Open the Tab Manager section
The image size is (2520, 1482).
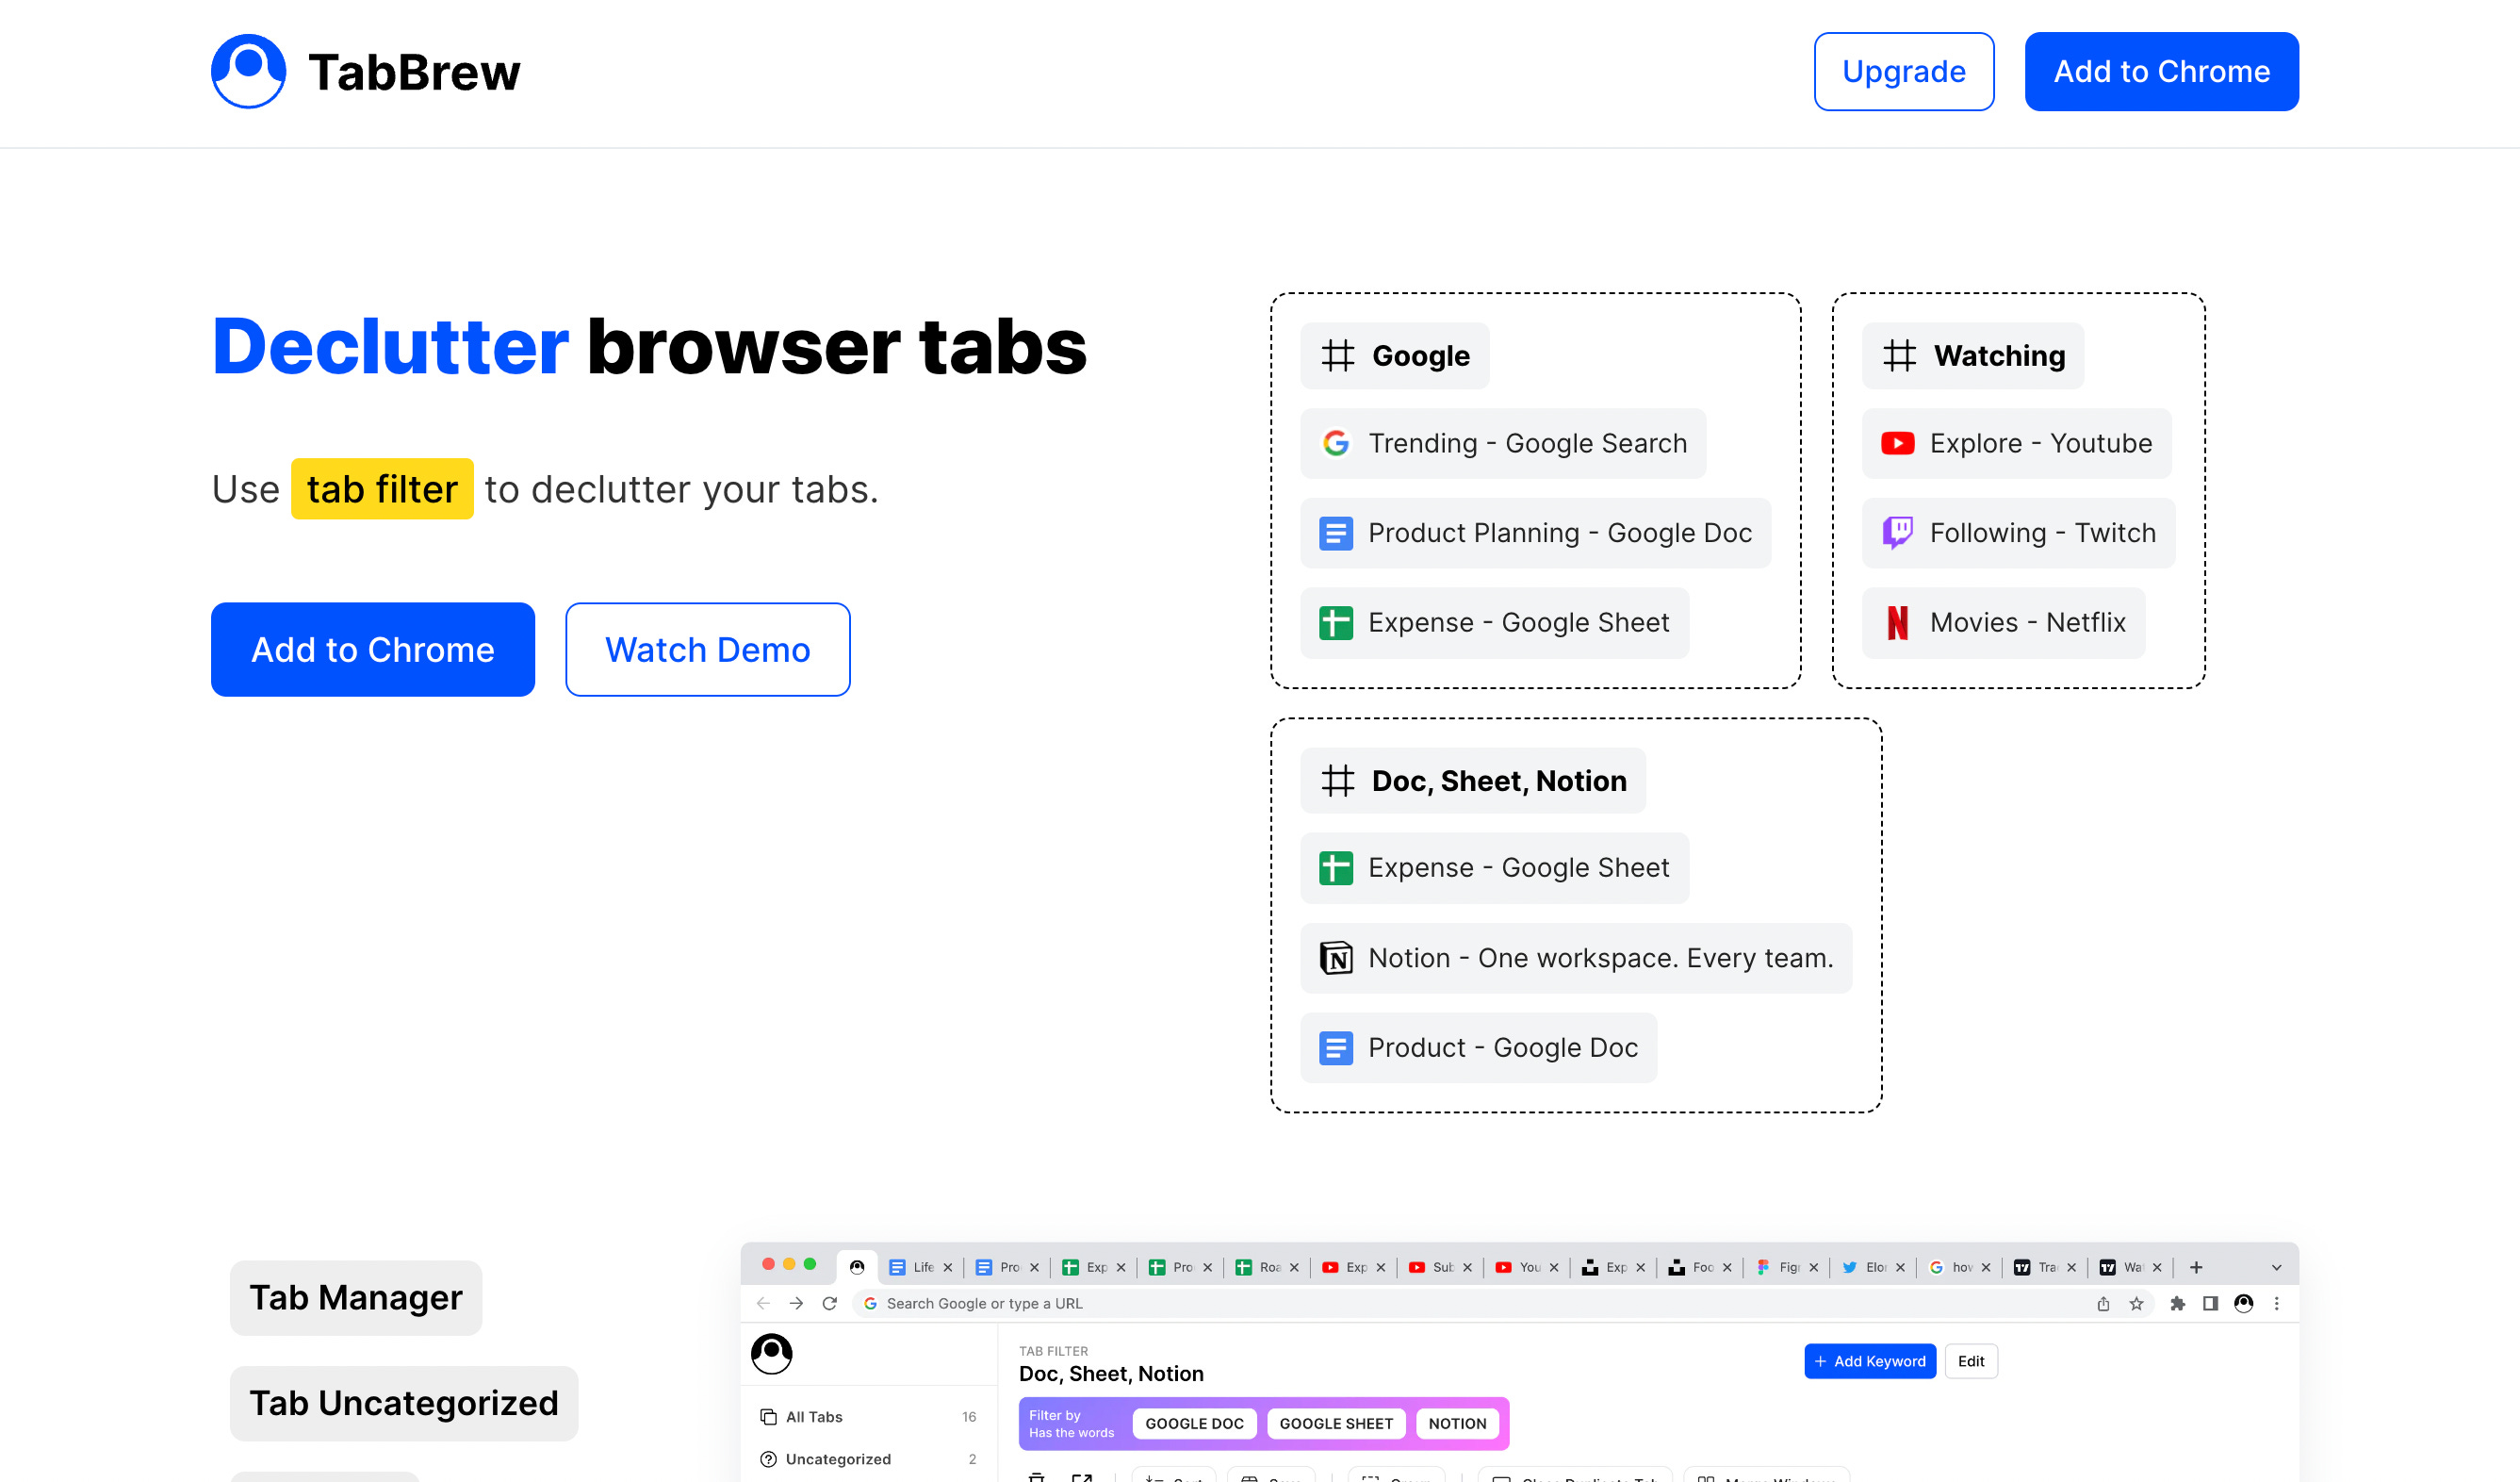click(x=355, y=1297)
